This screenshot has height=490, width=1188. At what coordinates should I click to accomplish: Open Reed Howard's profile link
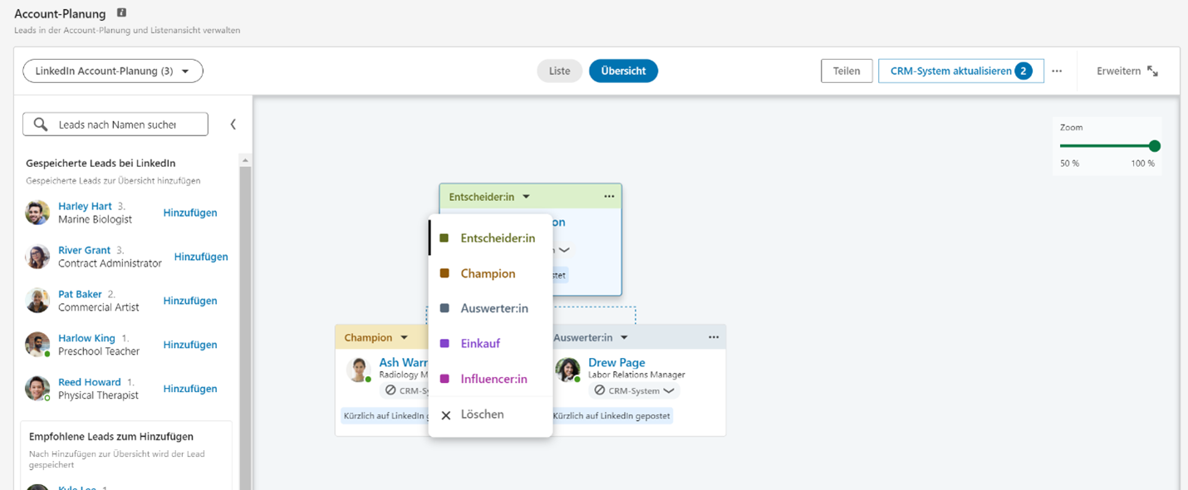[90, 382]
